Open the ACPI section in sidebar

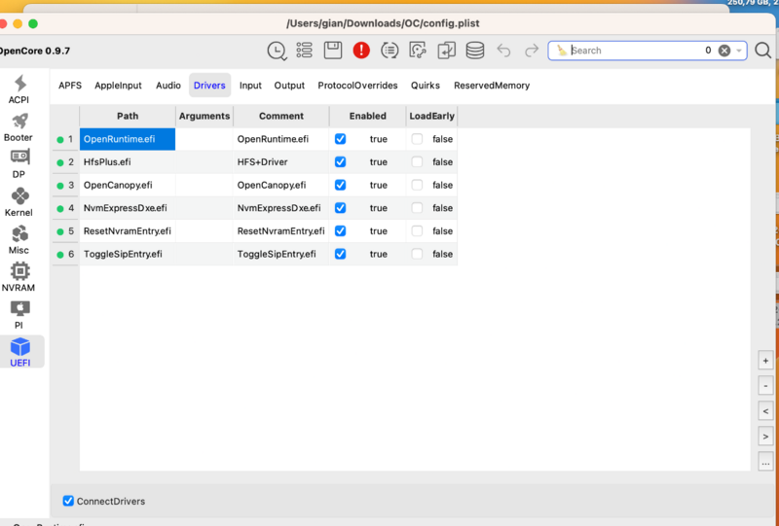coord(19,89)
